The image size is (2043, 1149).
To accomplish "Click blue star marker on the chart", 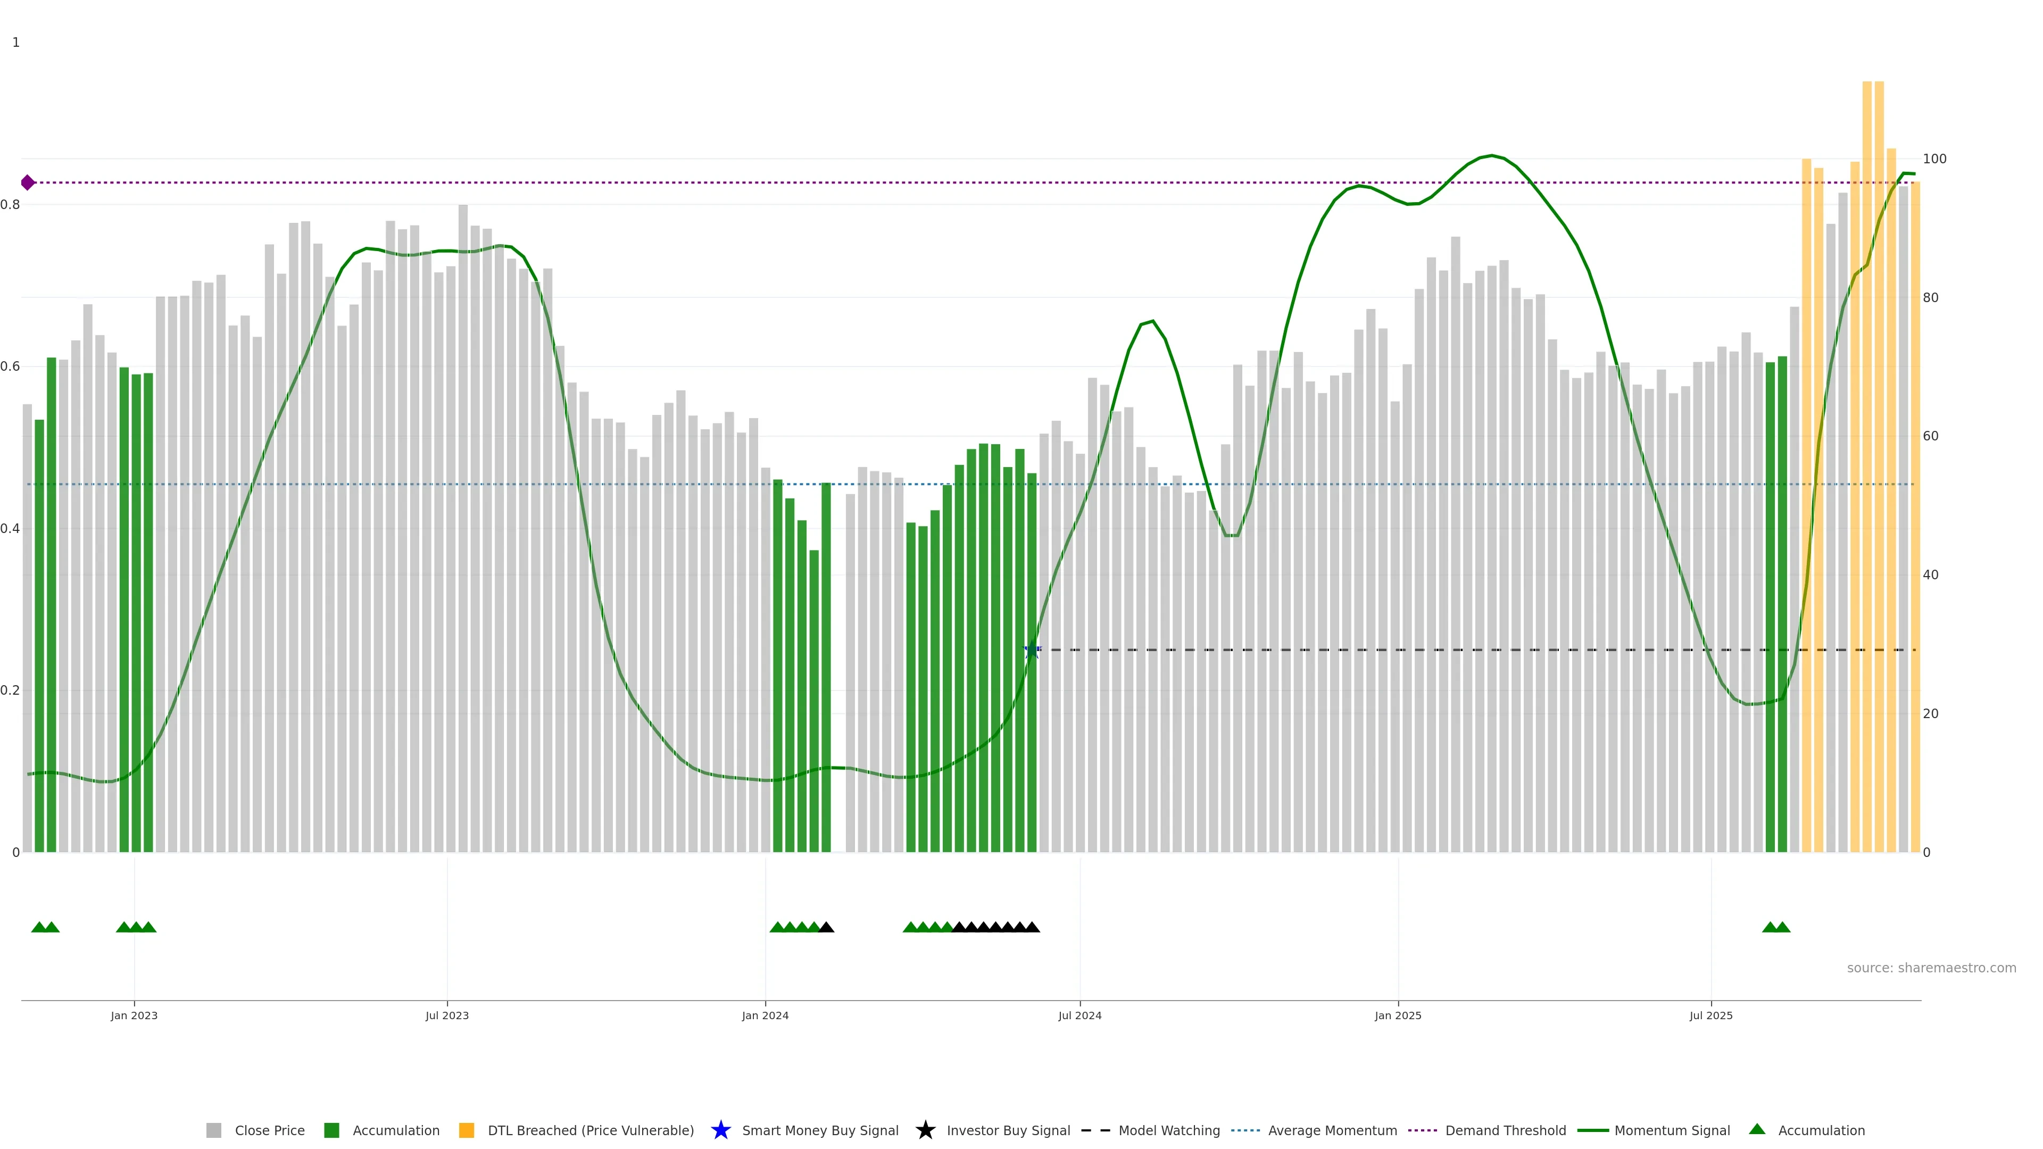I will tap(1031, 651).
